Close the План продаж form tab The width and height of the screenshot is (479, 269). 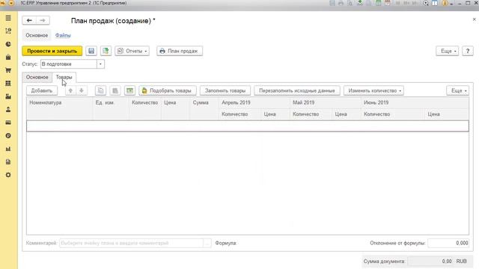tap(474, 19)
